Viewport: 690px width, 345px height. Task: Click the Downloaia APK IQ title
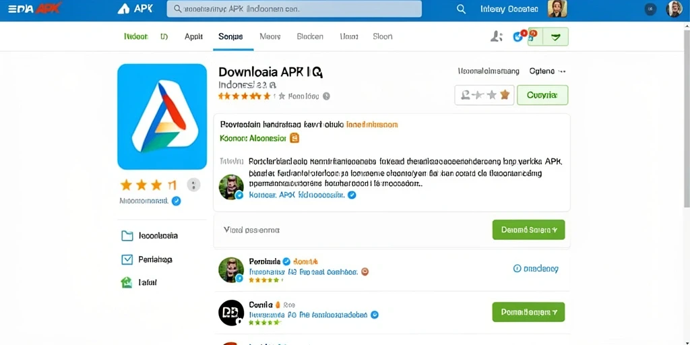click(271, 72)
